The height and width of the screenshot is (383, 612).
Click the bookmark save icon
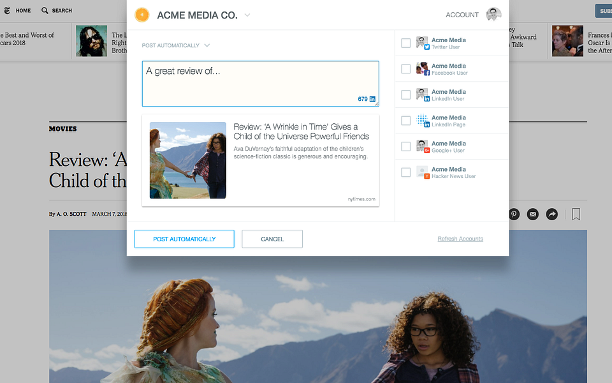pos(576,214)
